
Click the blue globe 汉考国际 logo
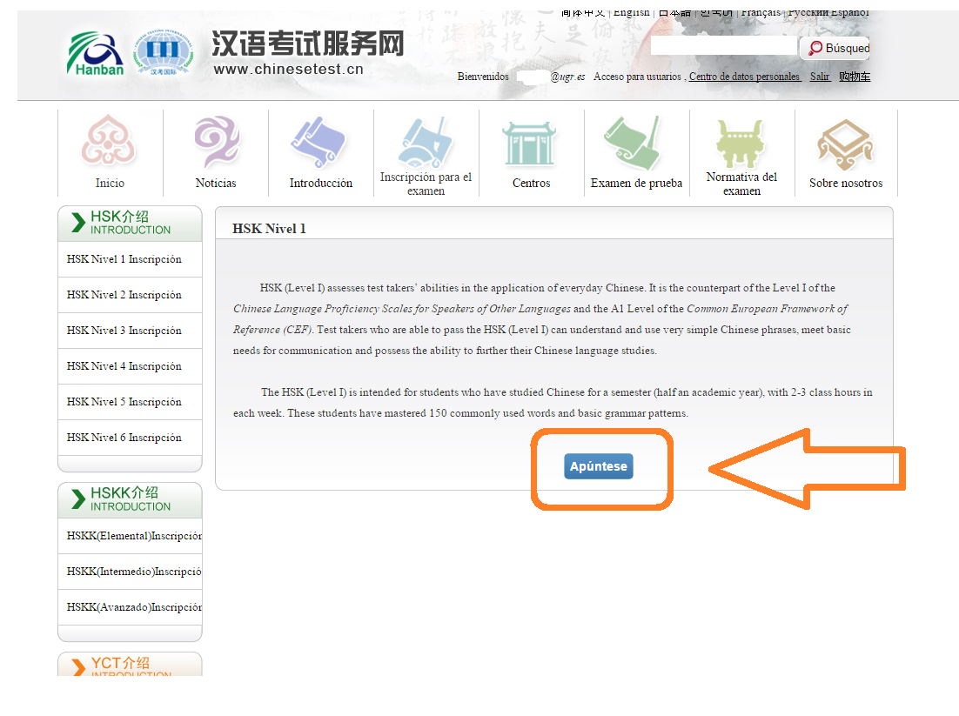tap(164, 53)
